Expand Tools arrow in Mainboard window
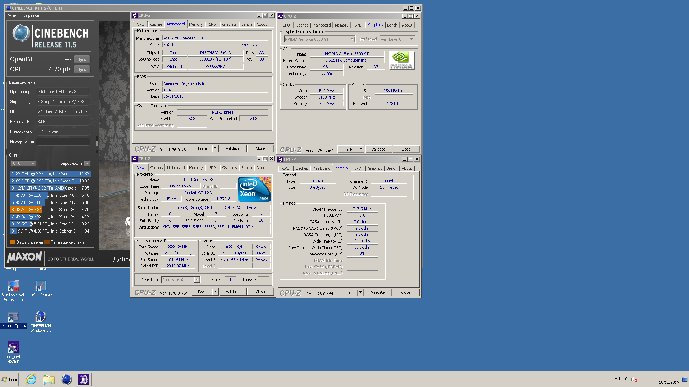 coord(215,148)
